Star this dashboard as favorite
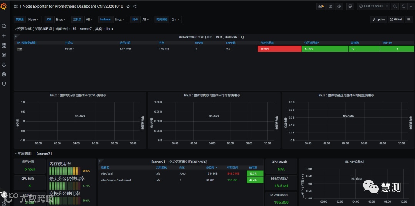 128,7
